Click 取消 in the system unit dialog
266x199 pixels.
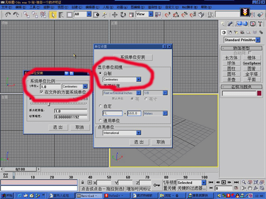[80, 127]
